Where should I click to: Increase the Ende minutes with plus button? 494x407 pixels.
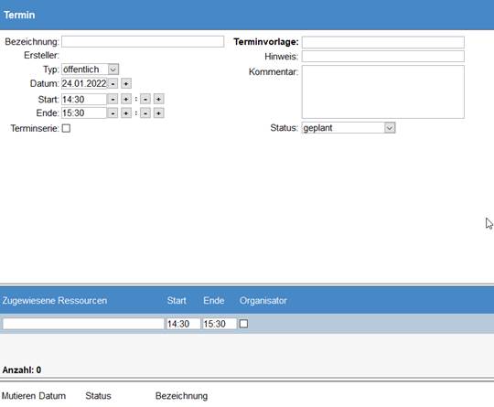point(159,113)
